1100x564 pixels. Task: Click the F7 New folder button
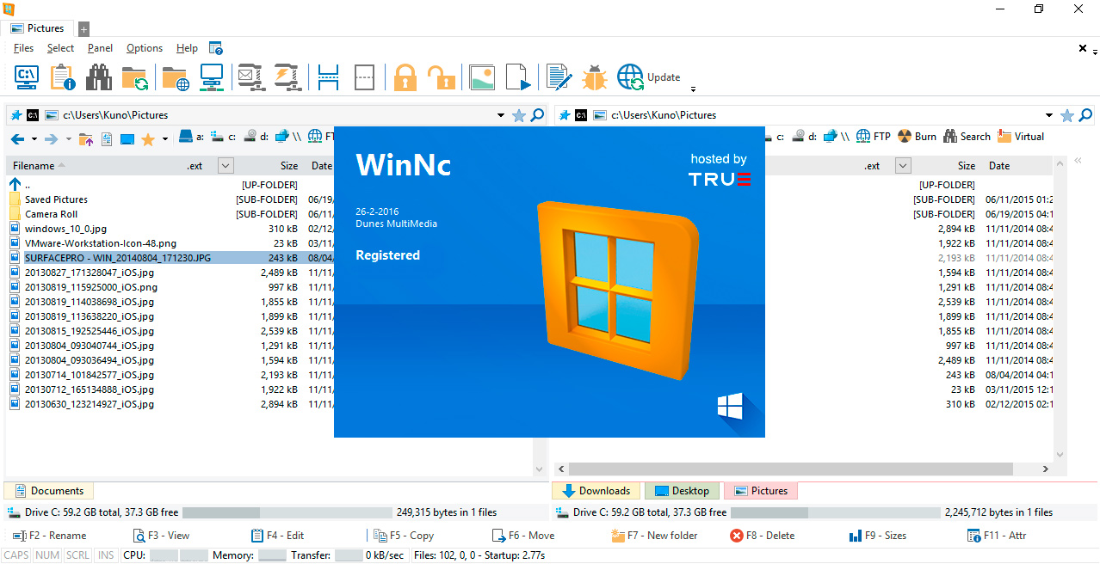(654, 535)
